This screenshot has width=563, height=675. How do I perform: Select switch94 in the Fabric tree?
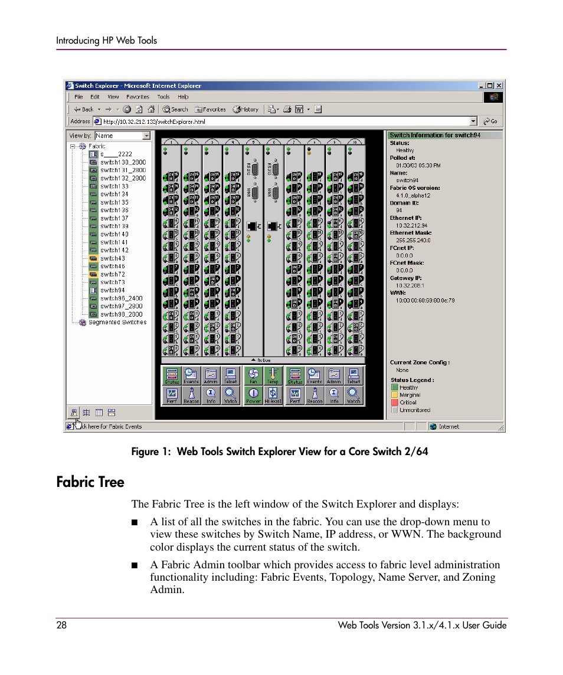click(113, 290)
